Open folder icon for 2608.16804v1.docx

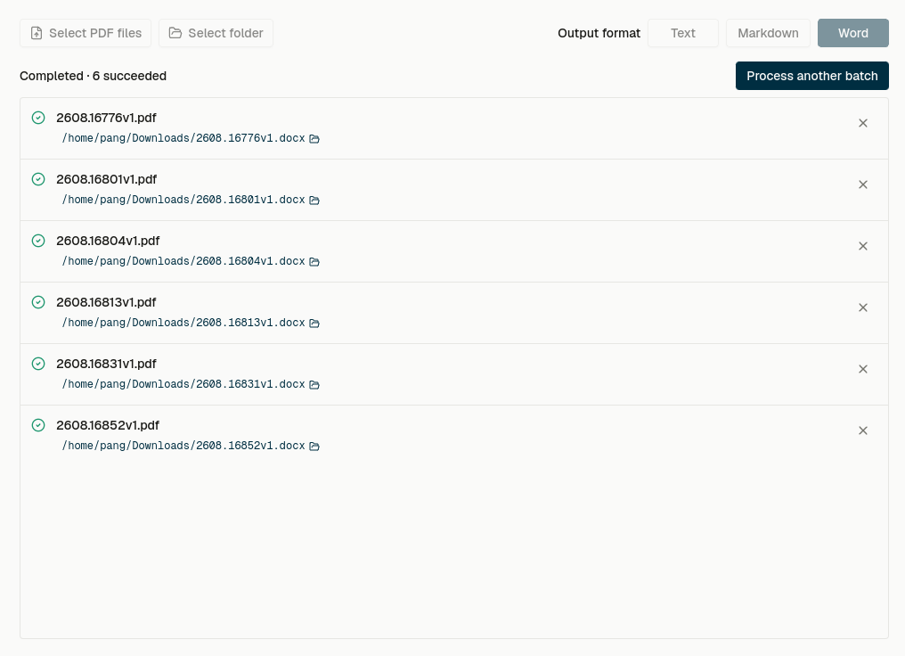(x=314, y=261)
